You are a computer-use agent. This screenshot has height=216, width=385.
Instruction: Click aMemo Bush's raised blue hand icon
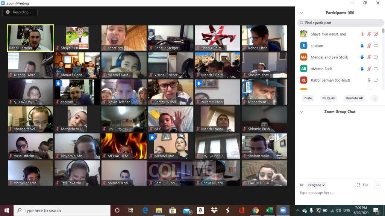pos(362,69)
